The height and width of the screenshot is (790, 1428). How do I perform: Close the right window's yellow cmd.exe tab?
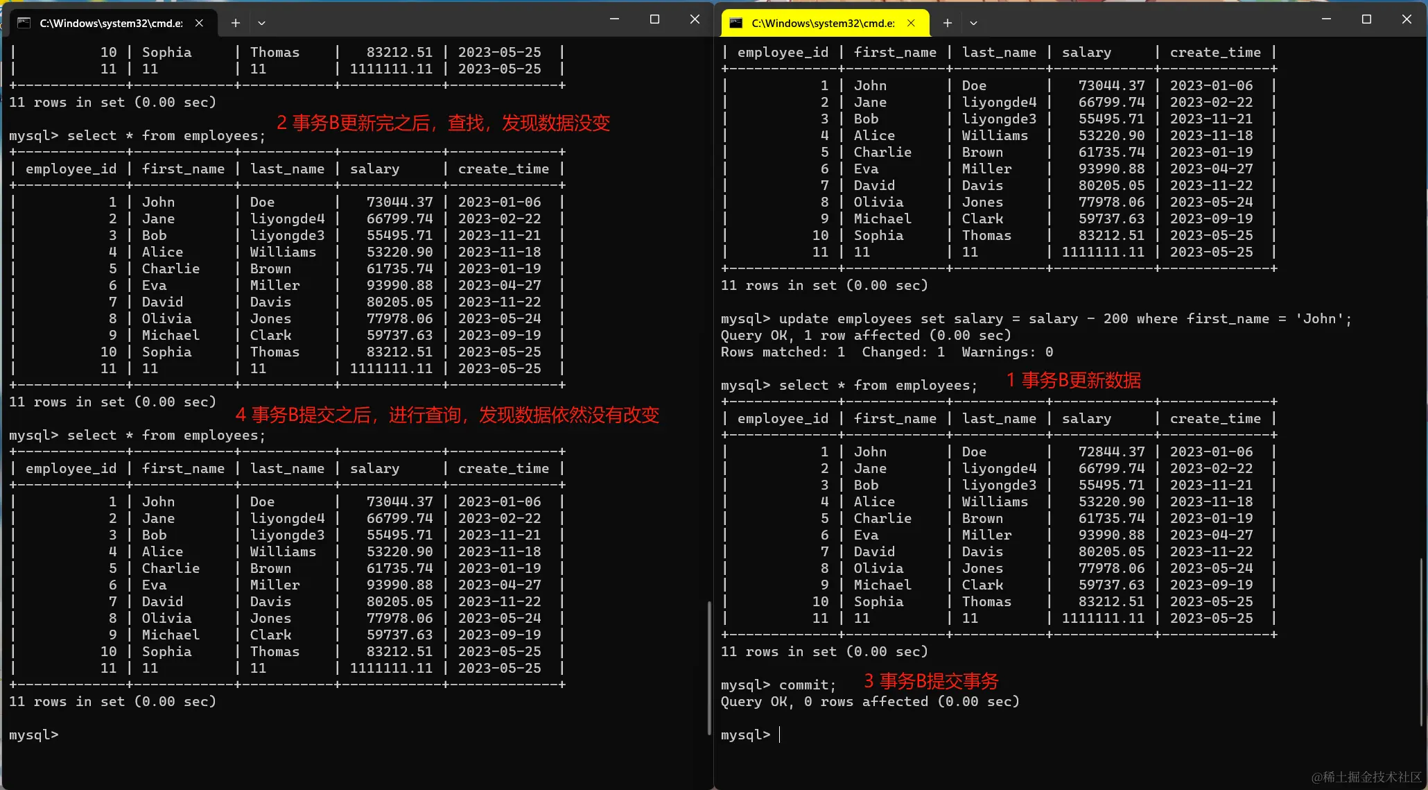911,23
